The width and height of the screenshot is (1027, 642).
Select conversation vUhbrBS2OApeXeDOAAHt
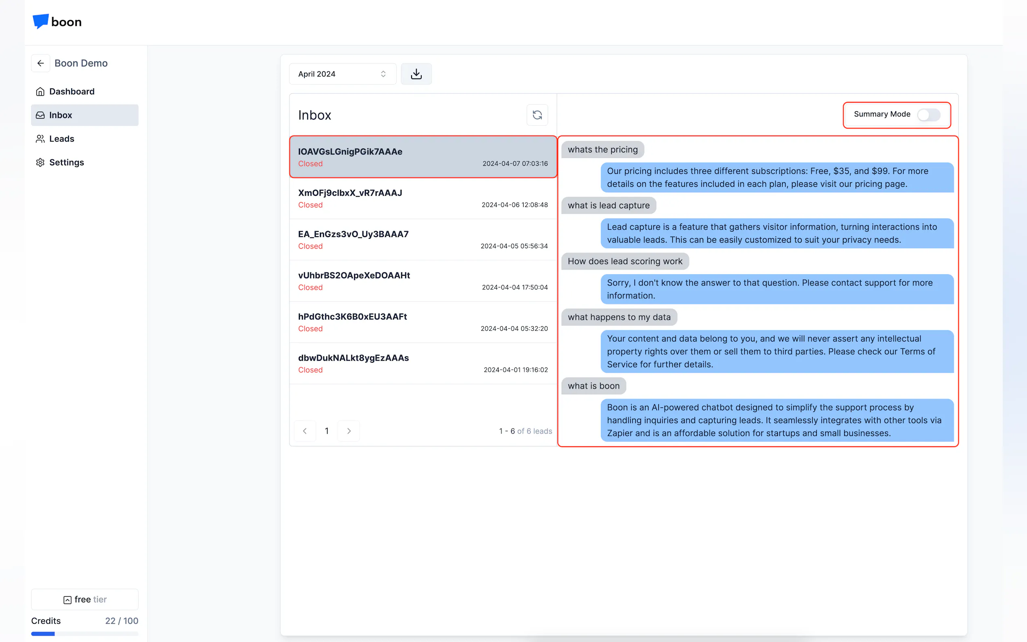(423, 281)
